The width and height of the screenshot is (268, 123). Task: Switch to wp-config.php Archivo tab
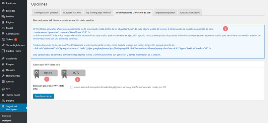coord(98,13)
